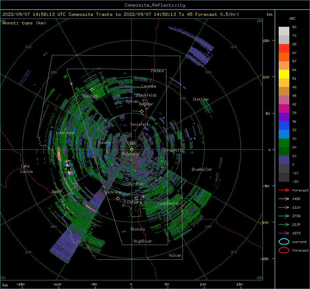The height and width of the screenshot is (289, 310).
Task: Click the purple 36-39 dBZ color swatch
Action: pyautogui.click(x=284, y=117)
